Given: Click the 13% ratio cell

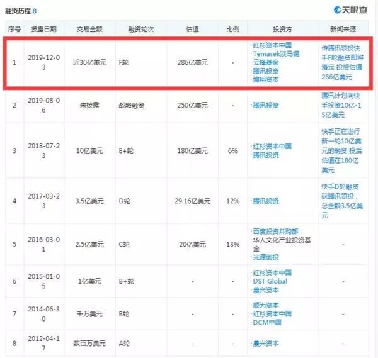Looking at the screenshot, I should [x=232, y=244].
